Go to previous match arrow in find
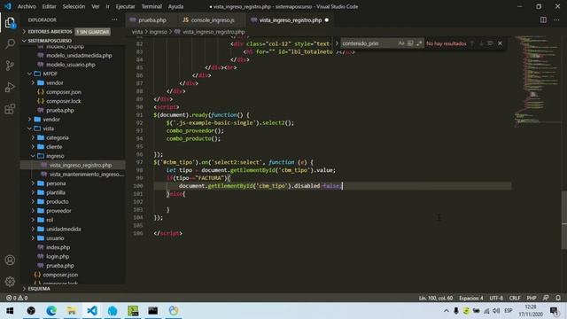 pos(472,43)
